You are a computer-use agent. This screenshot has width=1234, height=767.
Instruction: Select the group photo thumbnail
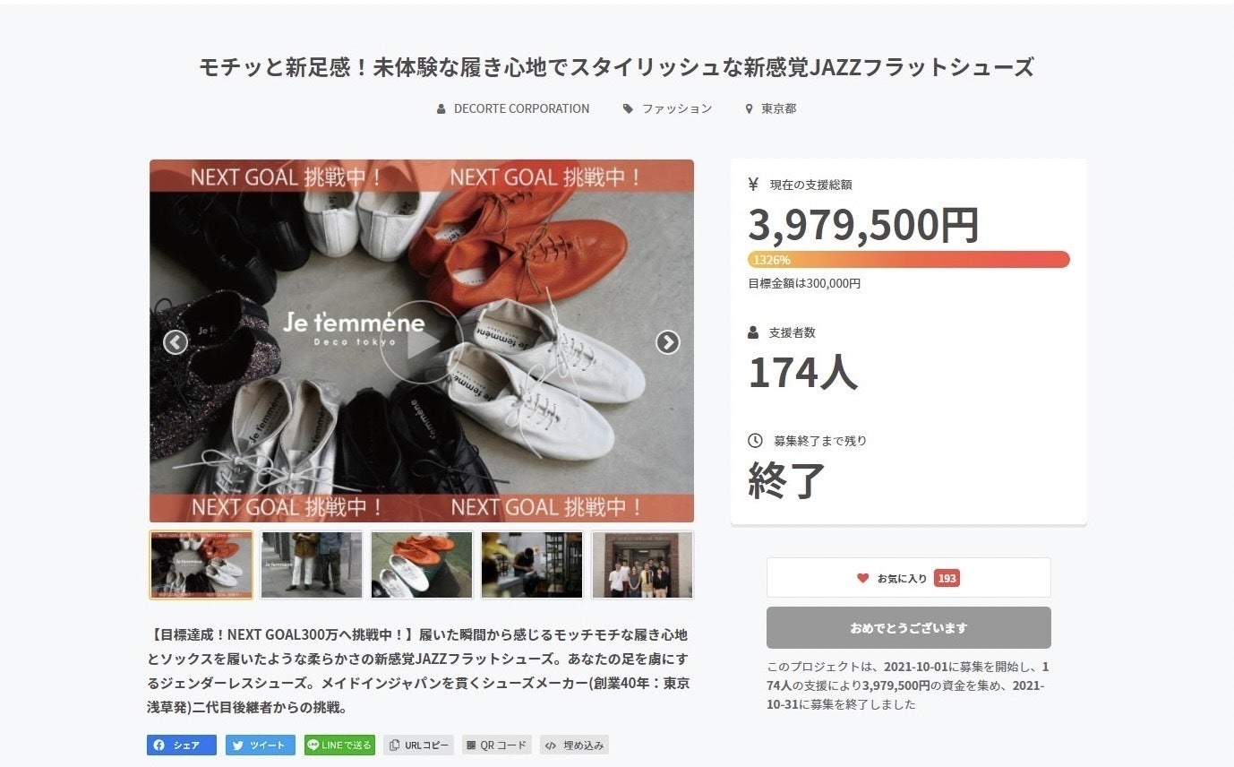pyautogui.click(x=642, y=564)
